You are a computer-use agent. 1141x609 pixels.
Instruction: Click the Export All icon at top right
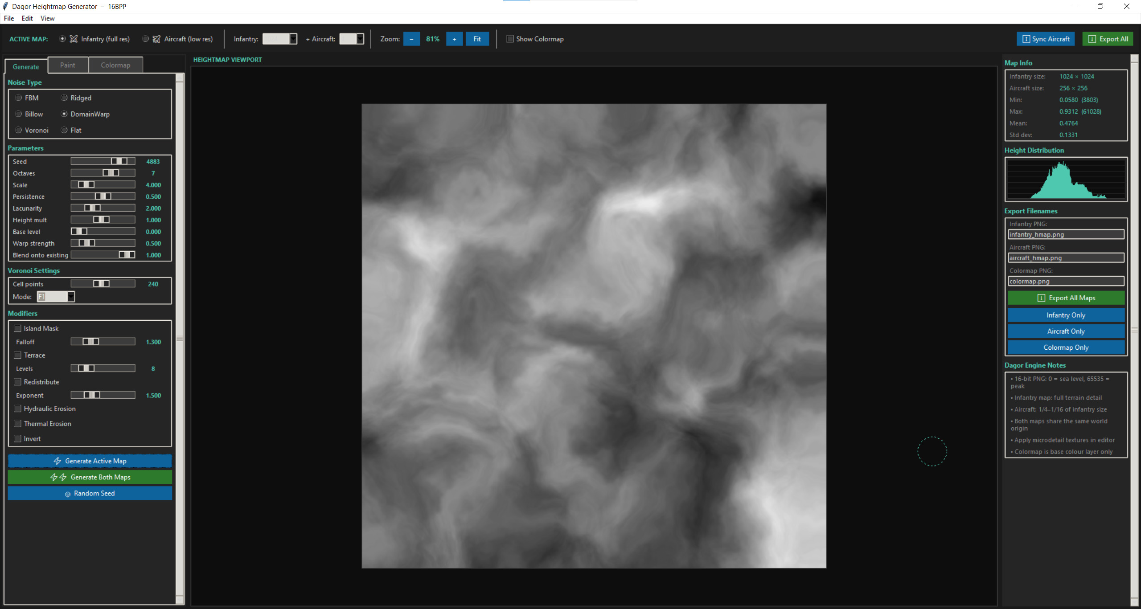point(1092,39)
